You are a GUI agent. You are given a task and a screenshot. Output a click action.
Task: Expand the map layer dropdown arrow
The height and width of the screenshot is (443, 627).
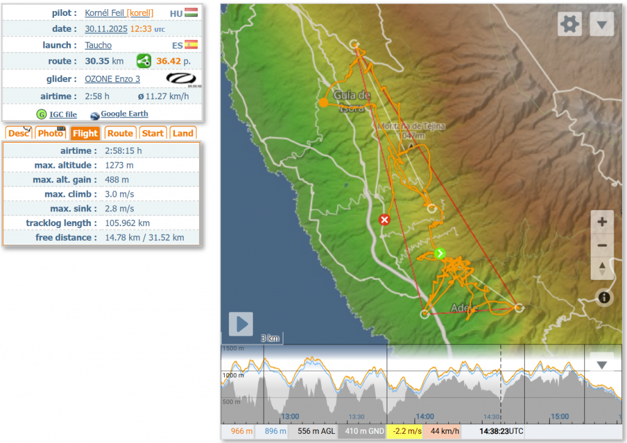click(601, 25)
